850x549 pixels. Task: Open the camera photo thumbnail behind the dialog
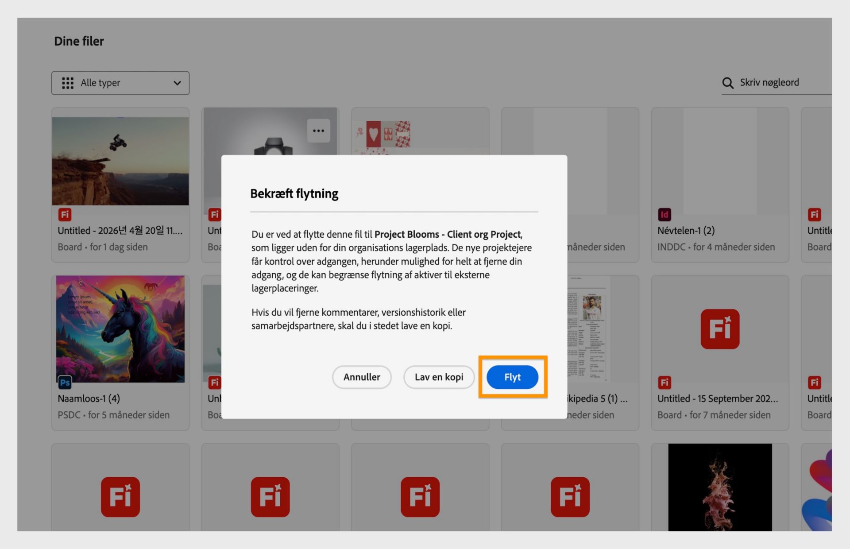pos(270,131)
